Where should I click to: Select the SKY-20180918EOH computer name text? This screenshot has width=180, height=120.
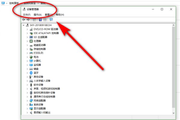(41, 25)
